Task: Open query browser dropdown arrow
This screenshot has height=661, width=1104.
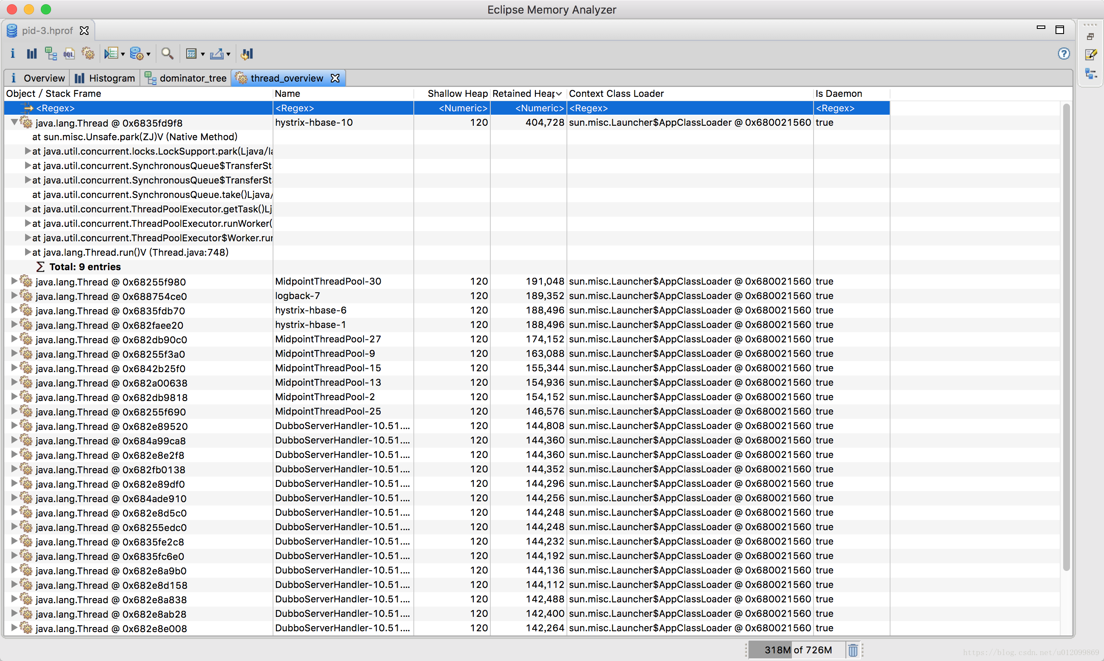Action: point(148,54)
